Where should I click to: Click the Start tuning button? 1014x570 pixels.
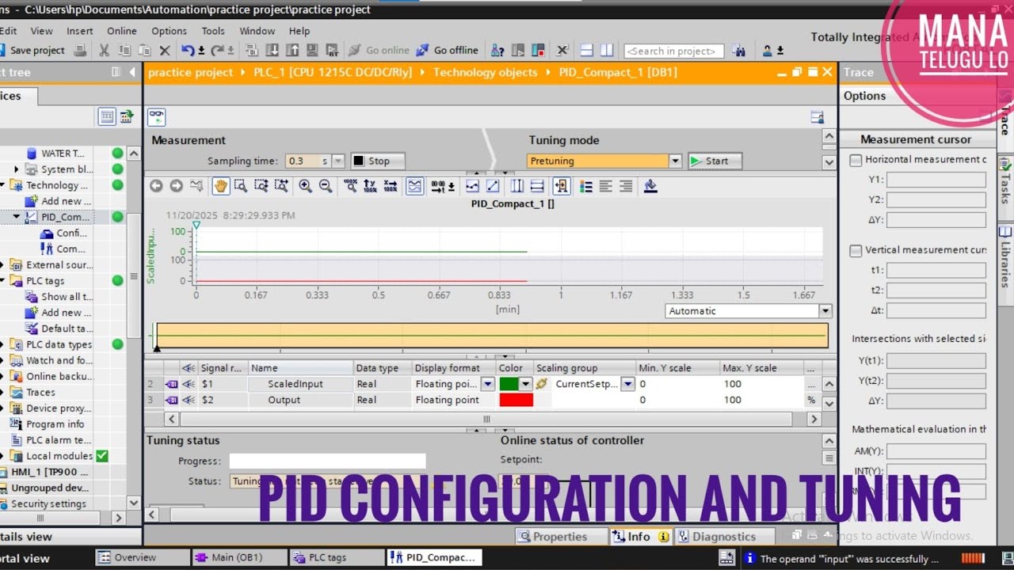pyautogui.click(x=715, y=161)
